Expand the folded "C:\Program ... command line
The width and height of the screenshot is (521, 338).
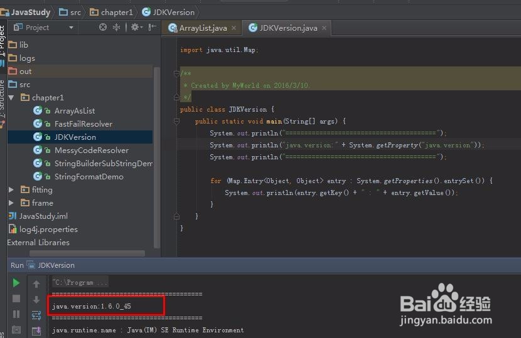tap(80, 283)
